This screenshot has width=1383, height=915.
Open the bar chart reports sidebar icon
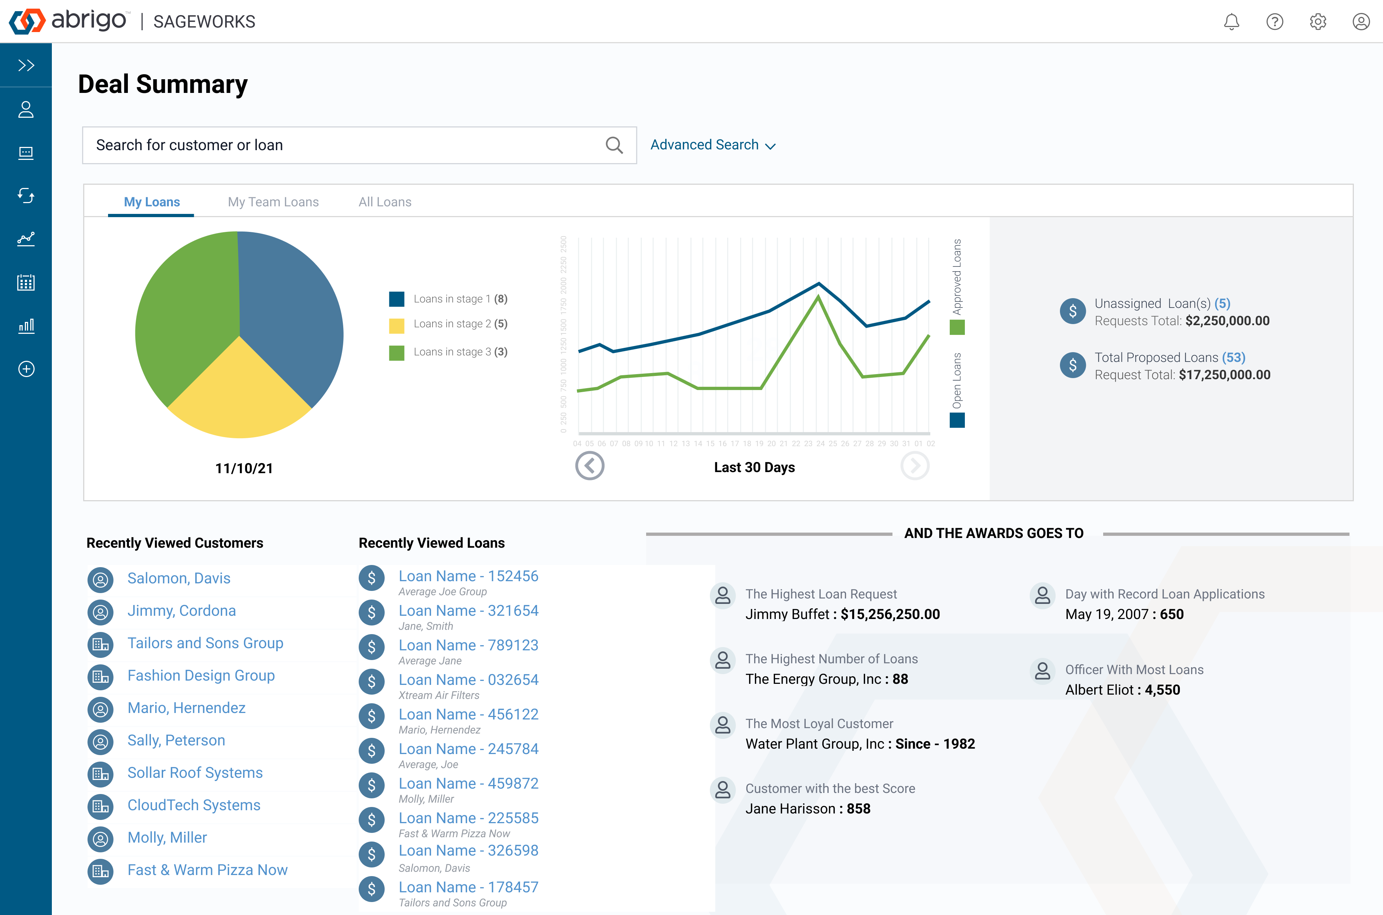[x=26, y=326]
